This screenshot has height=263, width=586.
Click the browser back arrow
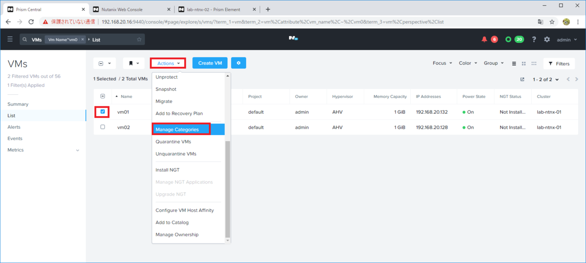pos(8,22)
